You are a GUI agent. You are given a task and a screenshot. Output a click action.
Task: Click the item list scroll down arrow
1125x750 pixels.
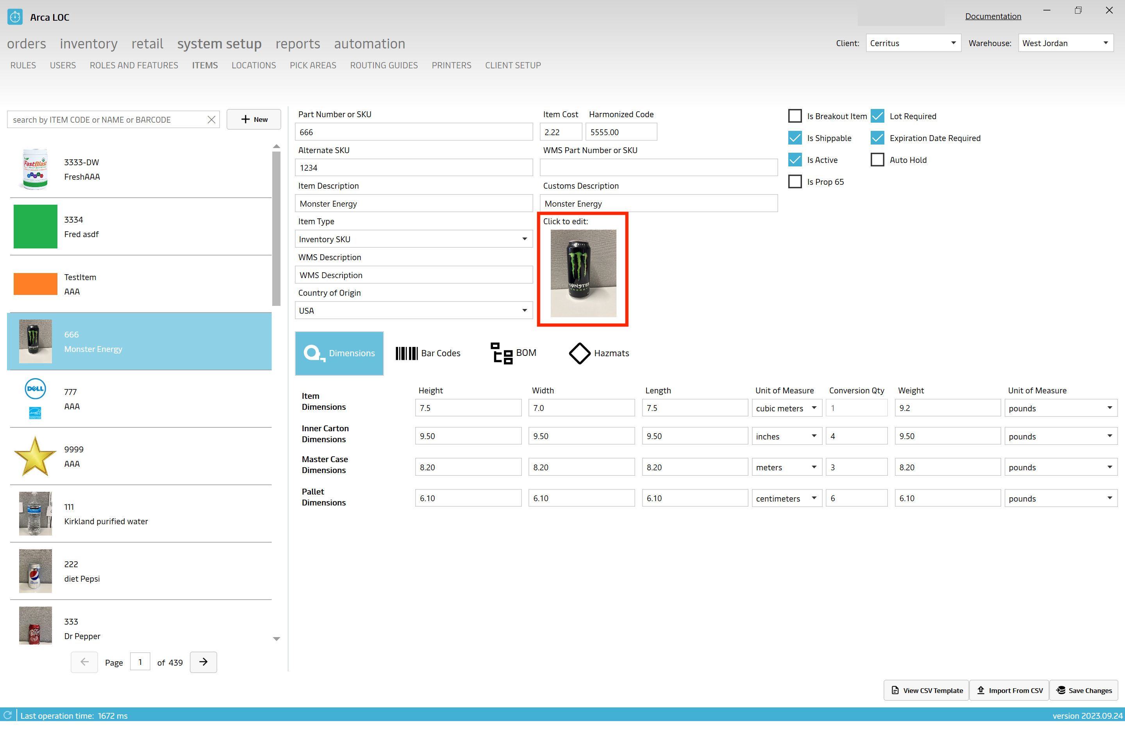click(x=276, y=639)
